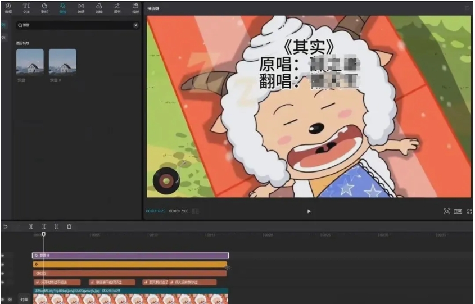Select the fourth lyric subtitle clip
Screen dimensions: 475x304
(x=192, y=282)
